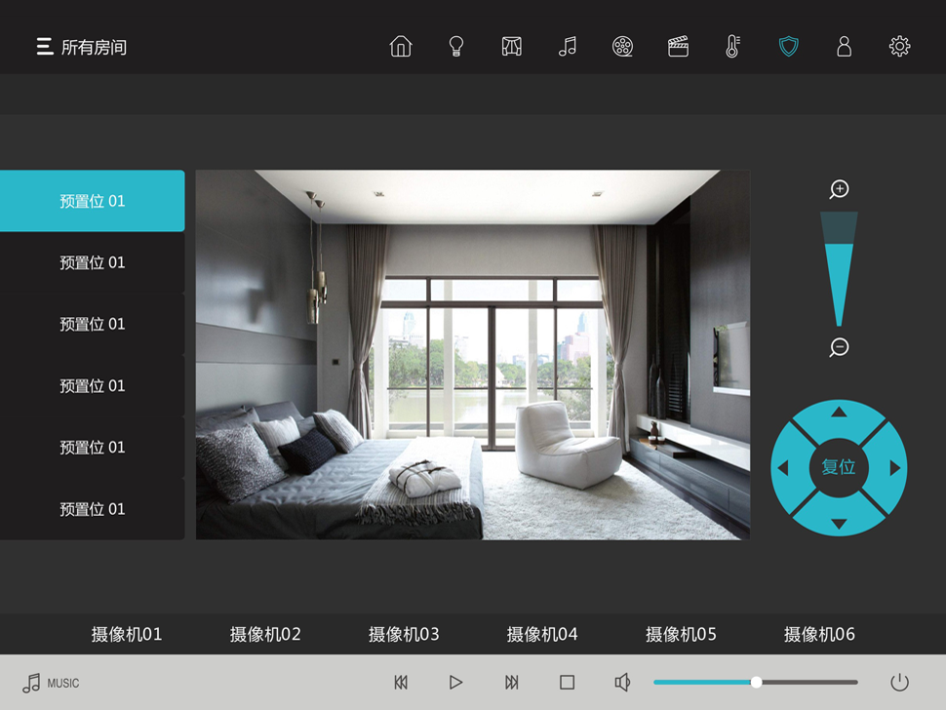Open the user profile icon

click(x=844, y=47)
